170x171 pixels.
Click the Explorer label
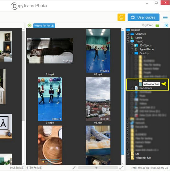147,25
